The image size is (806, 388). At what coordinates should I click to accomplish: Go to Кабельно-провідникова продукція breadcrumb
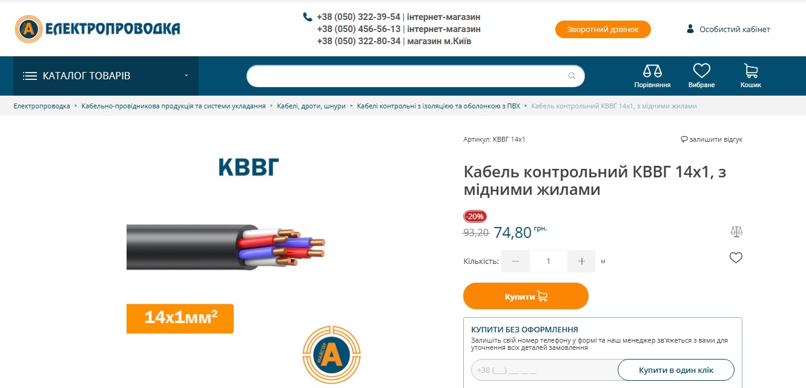click(174, 106)
